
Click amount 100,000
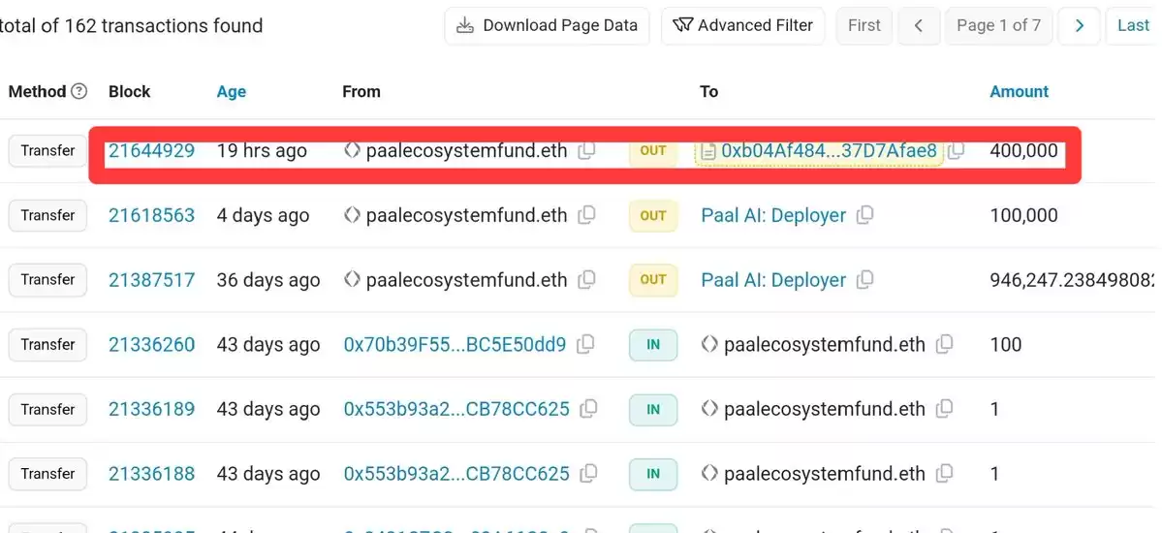[x=1023, y=216]
